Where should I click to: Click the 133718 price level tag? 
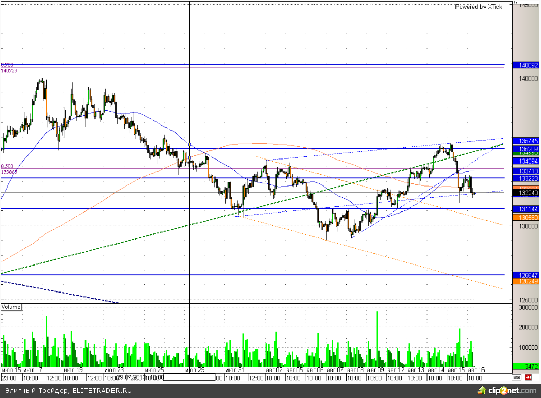(526, 170)
